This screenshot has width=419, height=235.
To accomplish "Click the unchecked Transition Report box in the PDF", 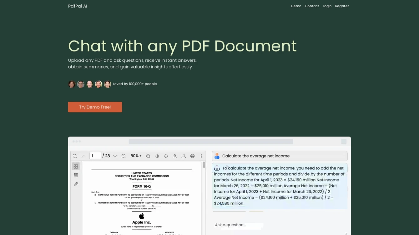I will [x=95, y=203].
